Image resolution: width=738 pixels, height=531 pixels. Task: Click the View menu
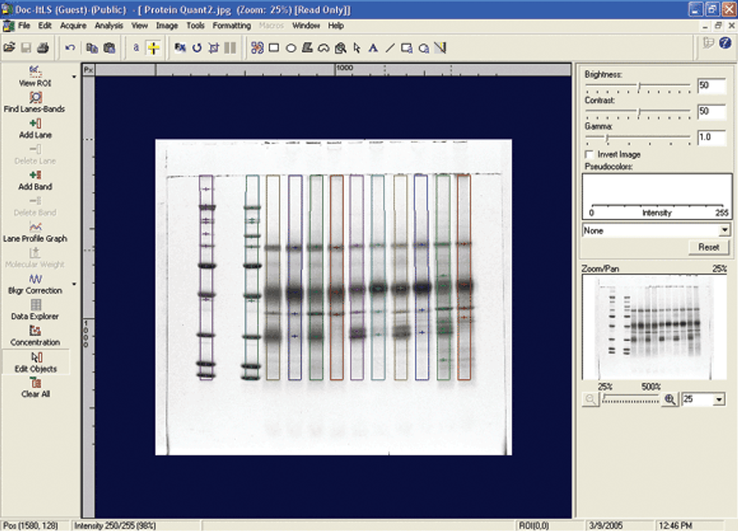140,25
